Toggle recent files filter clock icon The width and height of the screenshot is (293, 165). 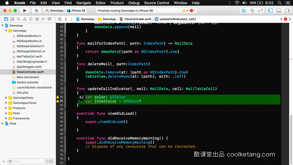click(x=47, y=161)
